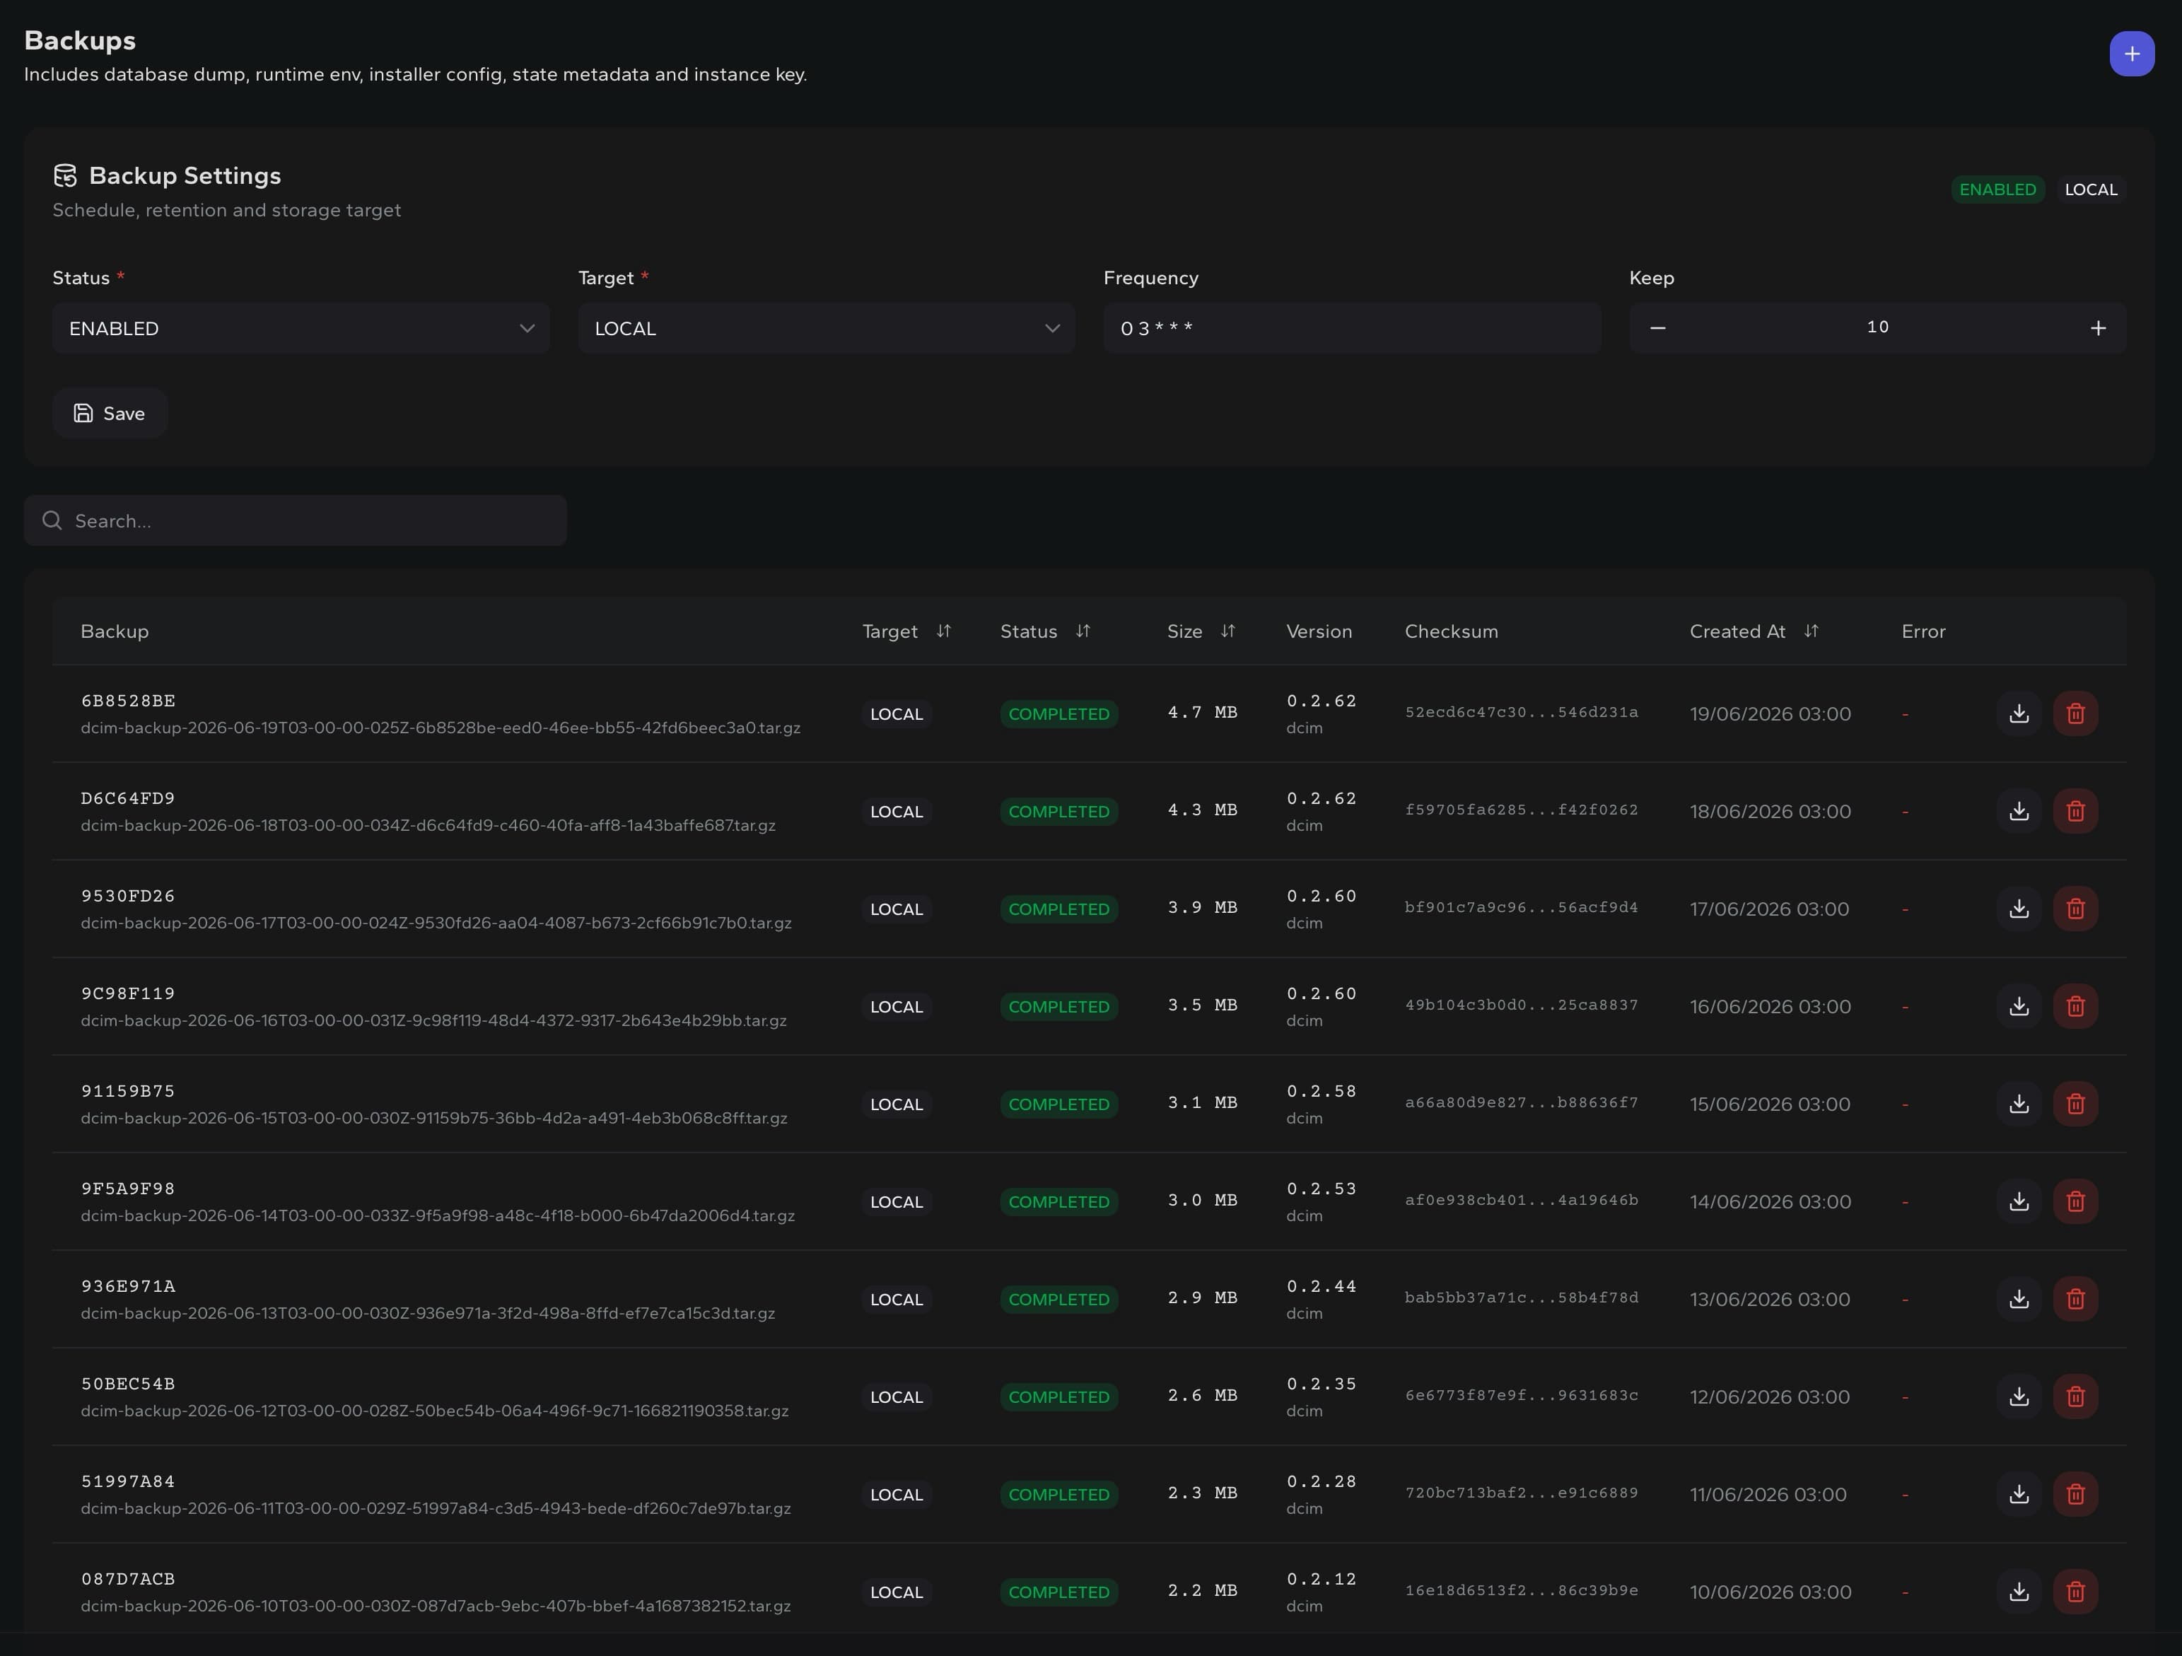Delete backup 50BEC54B
Viewport: 2182px width, 1656px height.
(x=2075, y=1396)
